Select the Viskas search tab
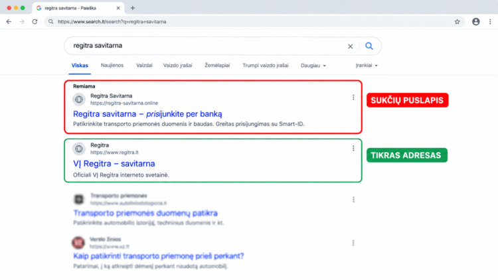Screen dimensions: 498x280 [x=80, y=66]
